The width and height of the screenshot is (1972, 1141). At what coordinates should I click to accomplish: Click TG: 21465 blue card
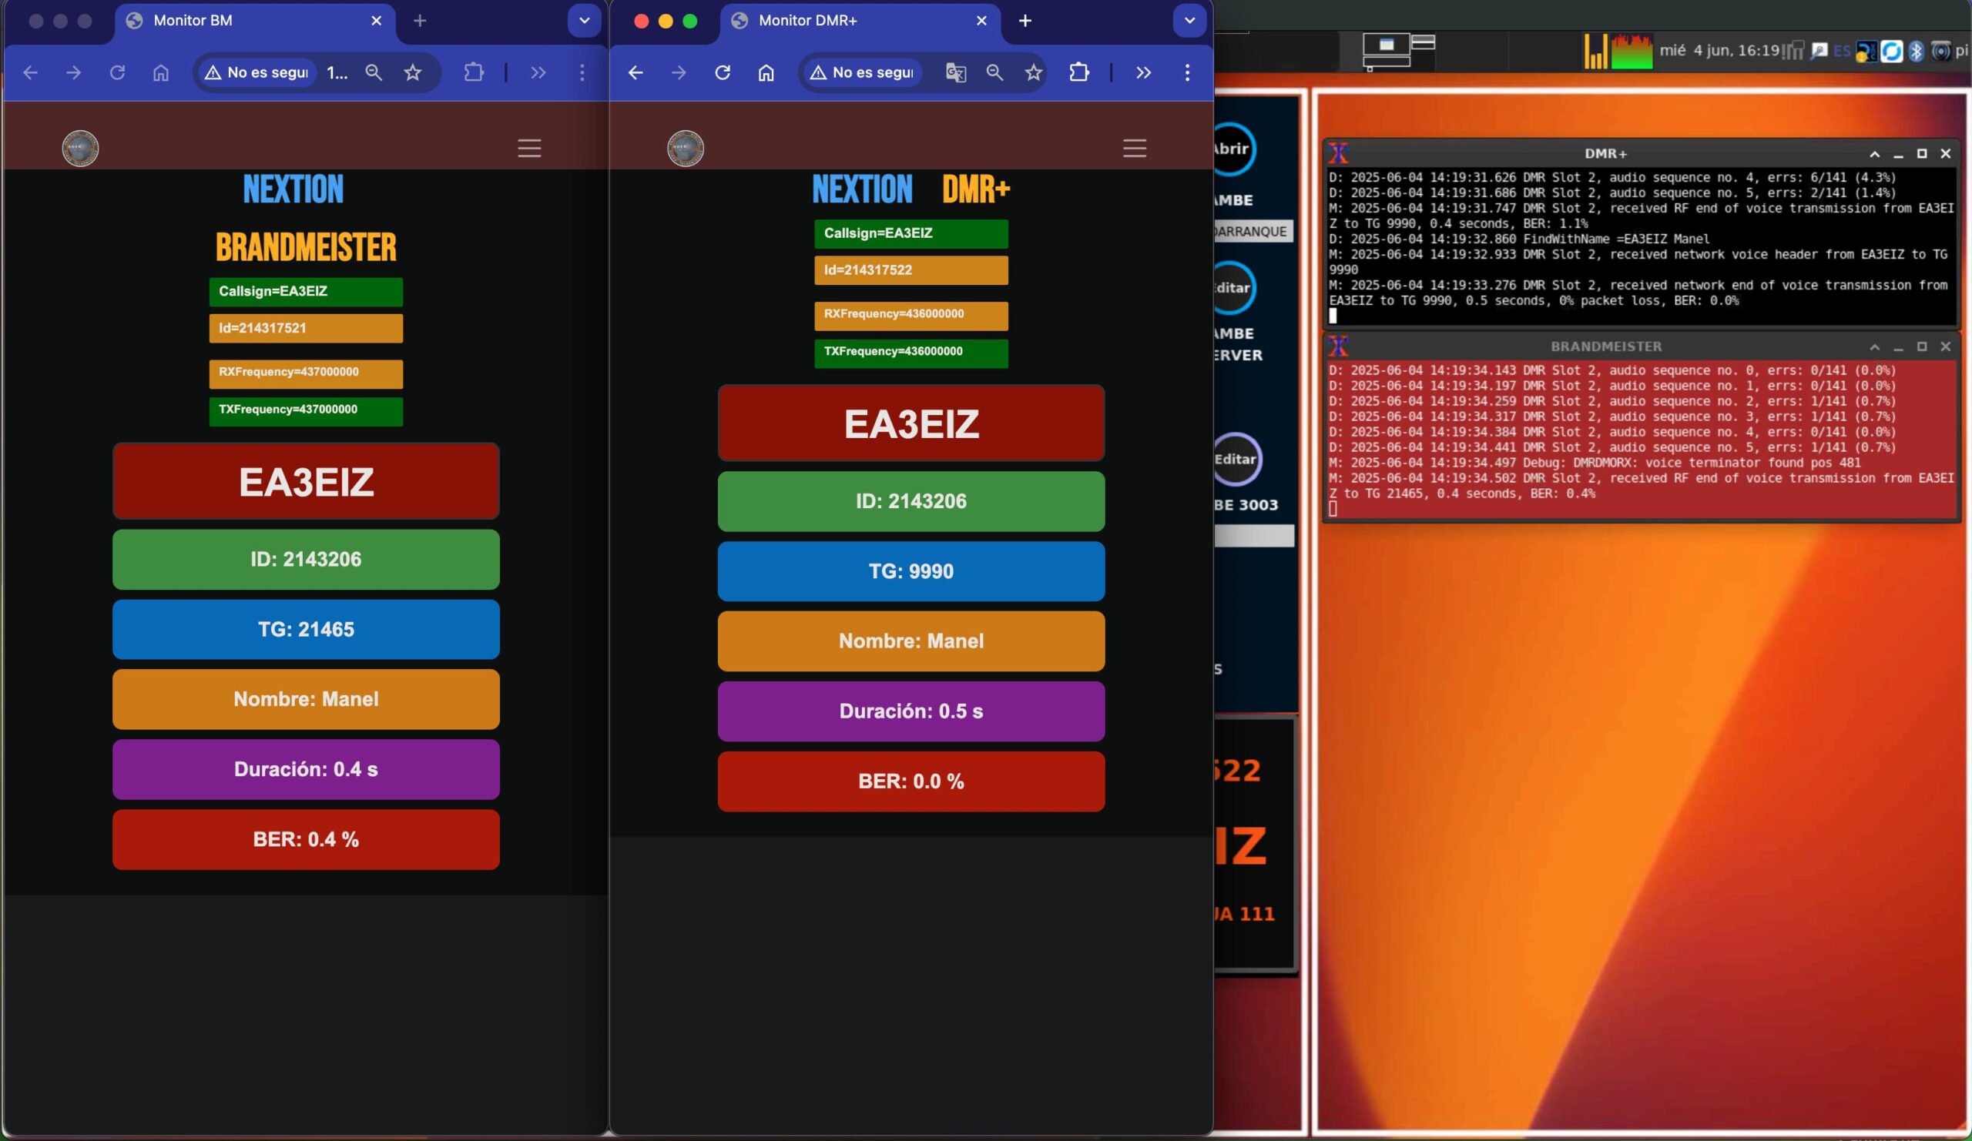[x=306, y=630]
